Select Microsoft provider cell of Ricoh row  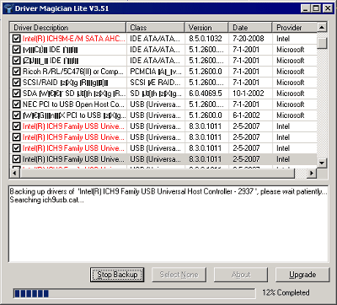[x=290, y=72]
